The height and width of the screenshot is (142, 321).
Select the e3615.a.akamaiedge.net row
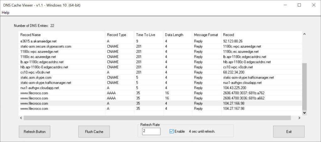pos(160,41)
